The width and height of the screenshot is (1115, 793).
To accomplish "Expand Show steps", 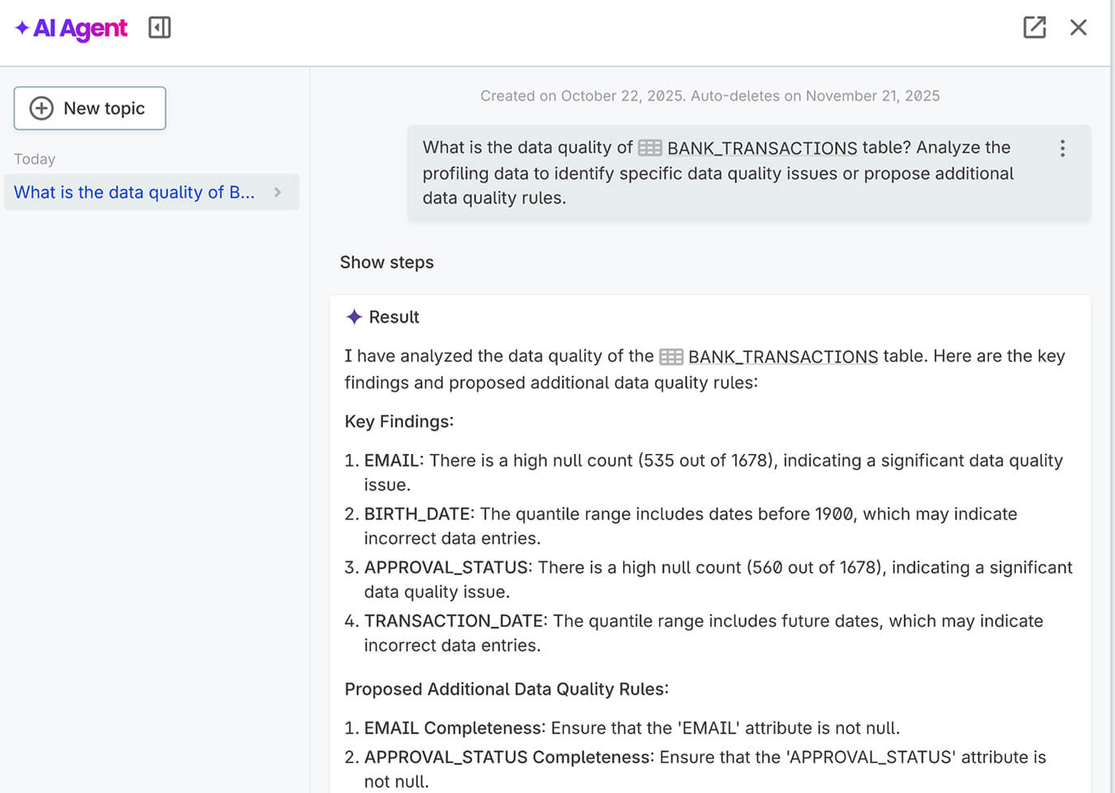I will tap(386, 263).
